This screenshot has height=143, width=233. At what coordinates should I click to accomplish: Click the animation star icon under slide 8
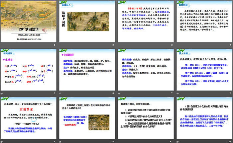177,94
